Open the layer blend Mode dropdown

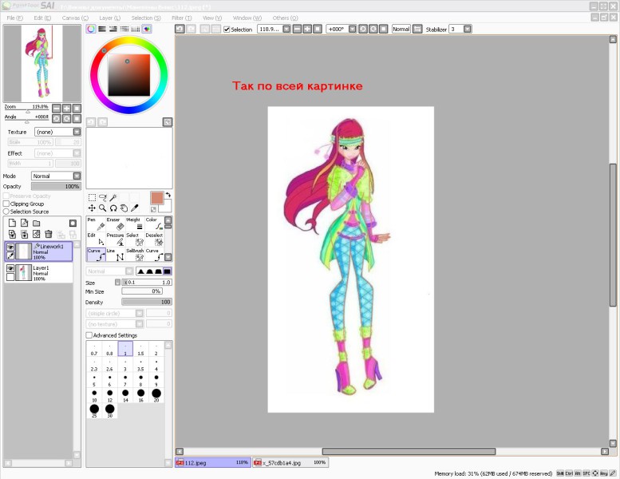(77, 176)
